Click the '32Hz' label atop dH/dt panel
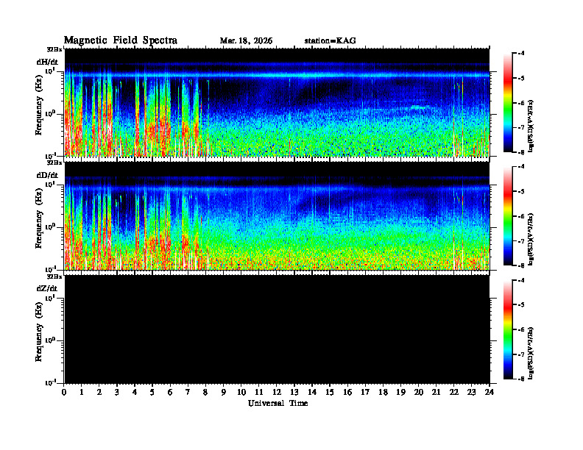The image size is (583, 450). coord(54,49)
